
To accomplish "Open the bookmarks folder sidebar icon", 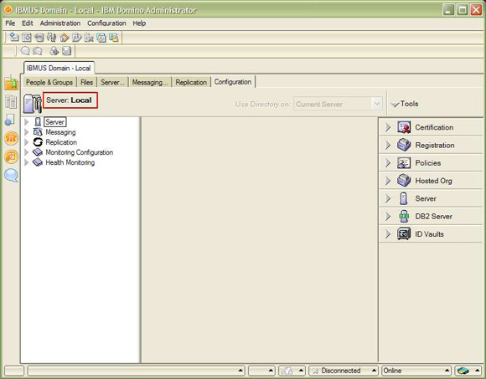I will pyautogui.click(x=11, y=83).
